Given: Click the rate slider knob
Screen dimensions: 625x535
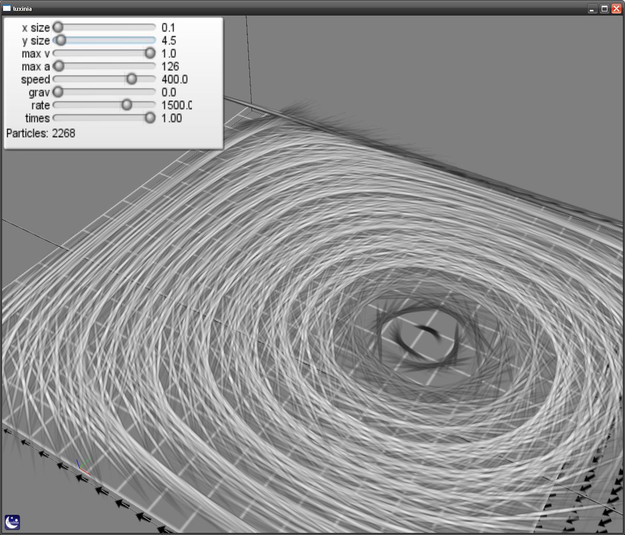Looking at the screenshot, I should pyautogui.click(x=127, y=105).
